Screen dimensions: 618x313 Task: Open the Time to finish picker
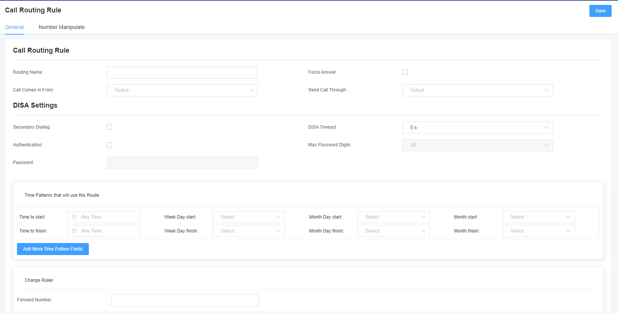pyautogui.click(x=104, y=231)
